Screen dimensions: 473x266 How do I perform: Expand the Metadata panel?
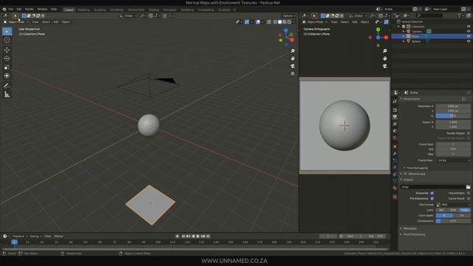pos(409,228)
